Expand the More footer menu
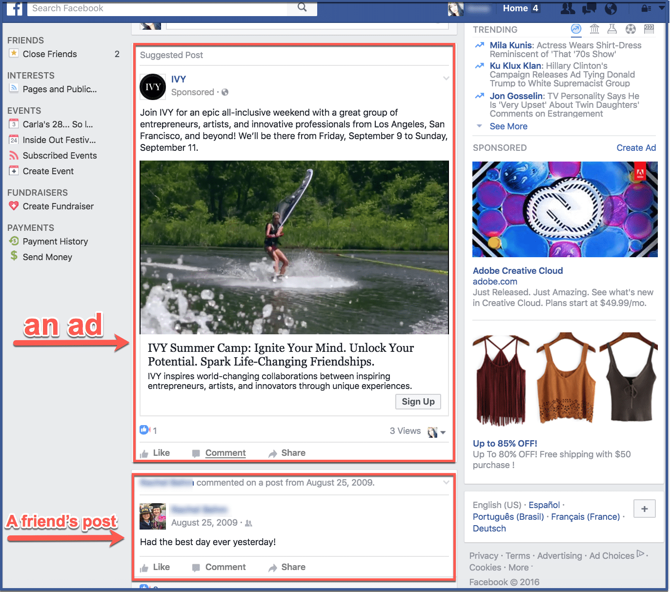671x592 pixels. tap(521, 568)
